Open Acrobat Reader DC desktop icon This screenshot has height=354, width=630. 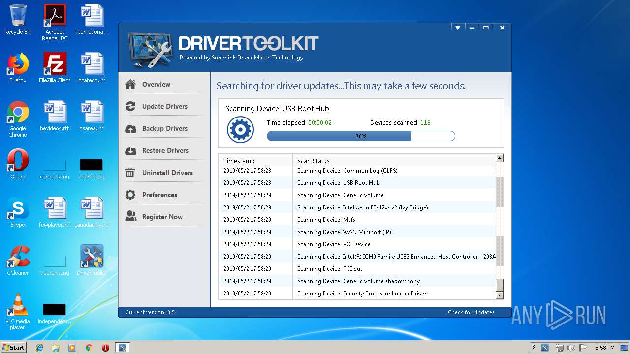pyautogui.click(x=55, y=23)
